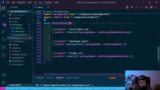Click the compare changes icon in editor toolbar
The width and height of the screenshot is (160, 90).
pyautogui.click(x=127, y=7)
